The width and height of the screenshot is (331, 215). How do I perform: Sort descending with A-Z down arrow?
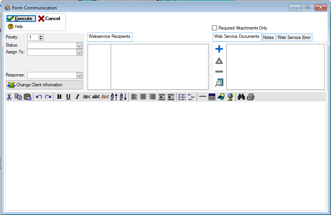(x=123, y=97)
